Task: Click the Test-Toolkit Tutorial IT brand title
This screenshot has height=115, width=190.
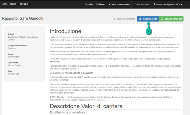Action: pos(16,4)
